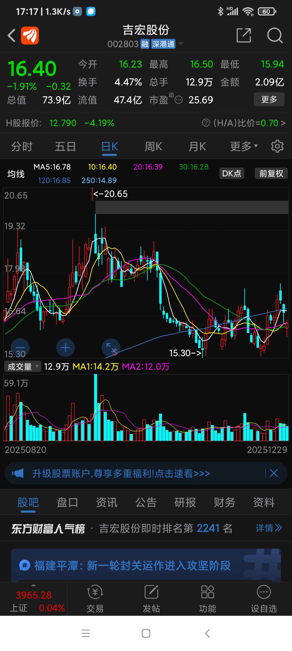
Task: Tap the P/E info icon next to 市盈
Action: click(x=178, y=100)
